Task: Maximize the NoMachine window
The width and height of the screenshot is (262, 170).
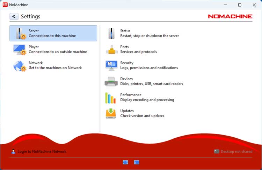Action: [x=240, y=5]
